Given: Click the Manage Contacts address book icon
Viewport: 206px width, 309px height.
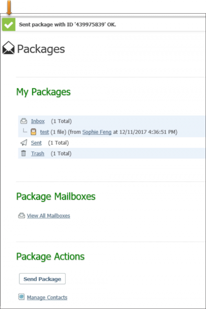Looking at the screenshot, I should point(21,297).
